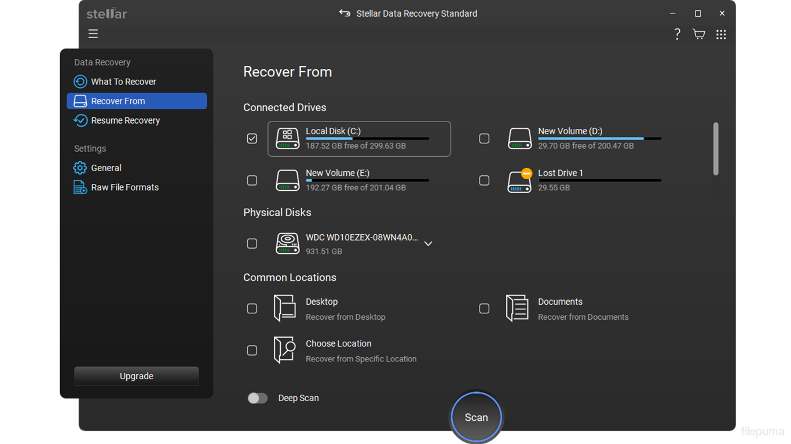Open General settings
791x444 pixels.
tap(106, 168)
